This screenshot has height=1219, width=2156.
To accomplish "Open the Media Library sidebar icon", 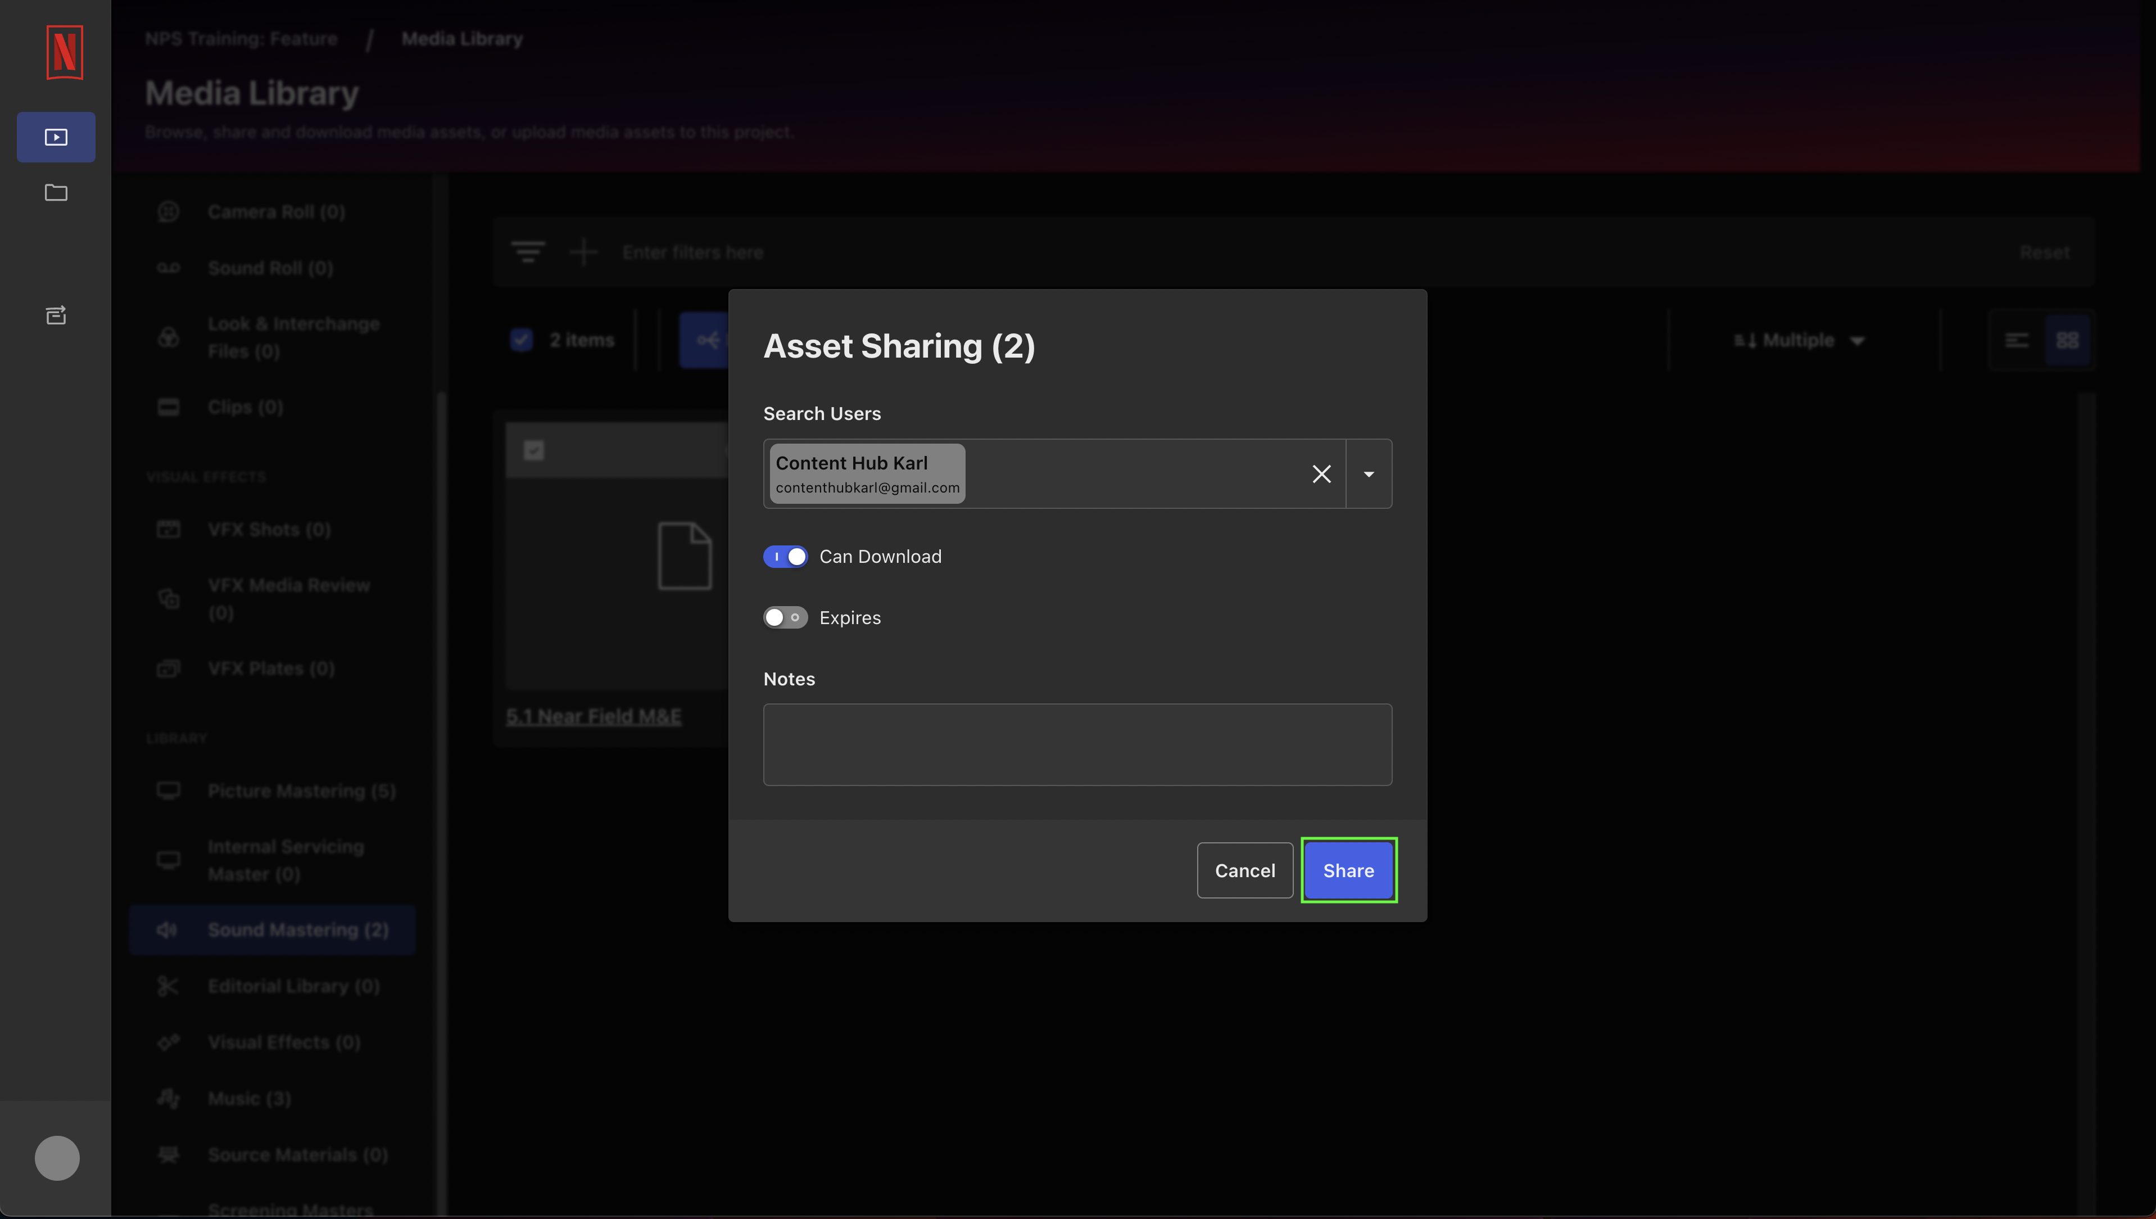I will pyautogui.click(x=56, y=137).
